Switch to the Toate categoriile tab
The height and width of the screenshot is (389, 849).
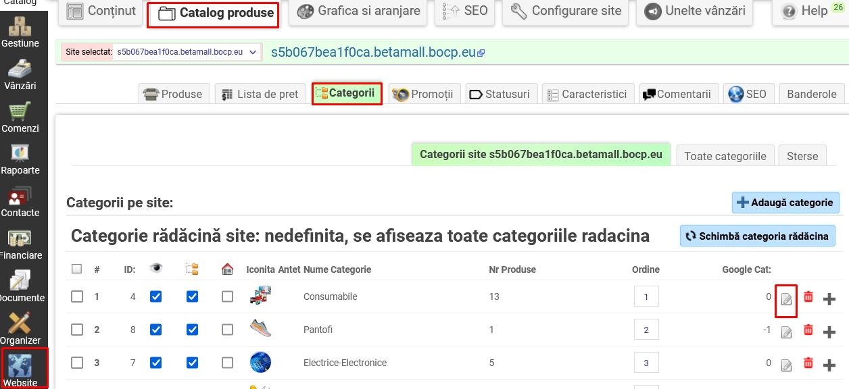pyautogui.click(x=725, y=156)
